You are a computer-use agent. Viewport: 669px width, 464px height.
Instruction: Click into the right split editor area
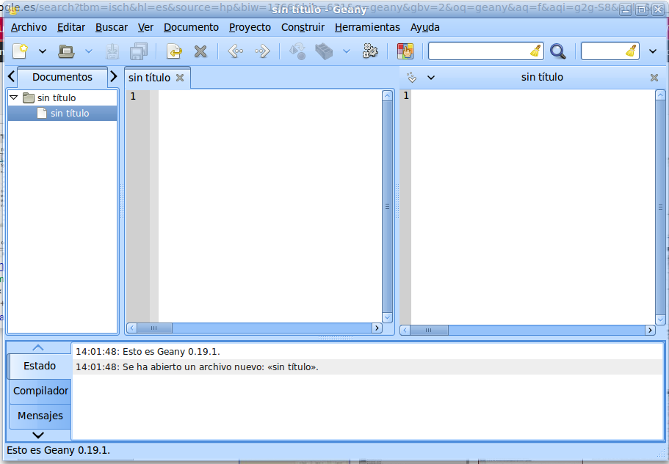point(532,207)
